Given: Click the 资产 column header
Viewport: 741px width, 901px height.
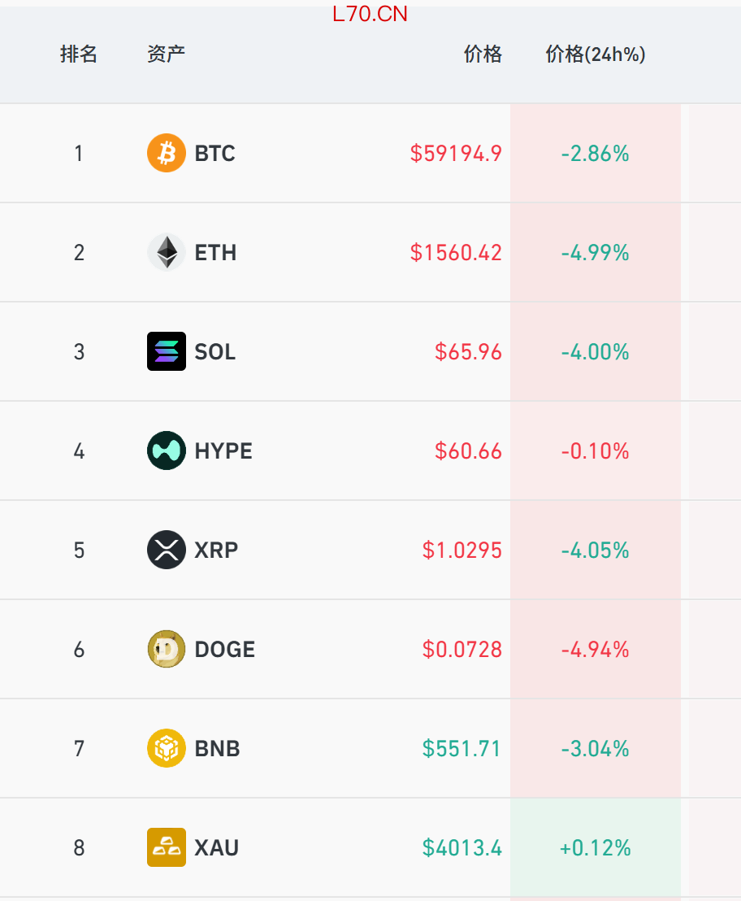Looking at the screenshot, I should click(166, 54).
